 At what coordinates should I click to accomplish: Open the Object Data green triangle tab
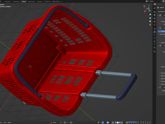(x=155, y=44)
